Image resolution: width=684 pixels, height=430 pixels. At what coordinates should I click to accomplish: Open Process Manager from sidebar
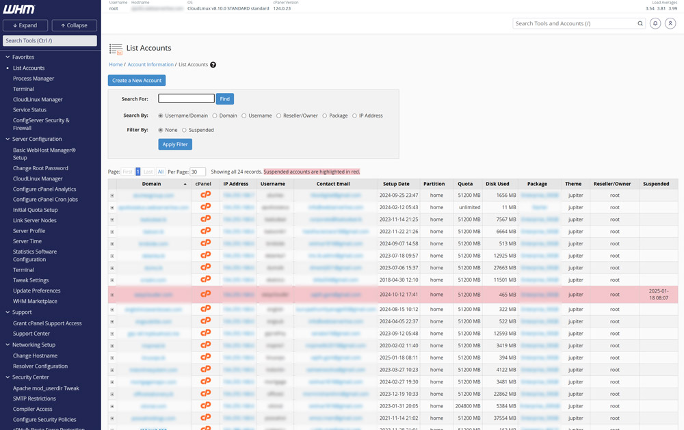(34, 79)
